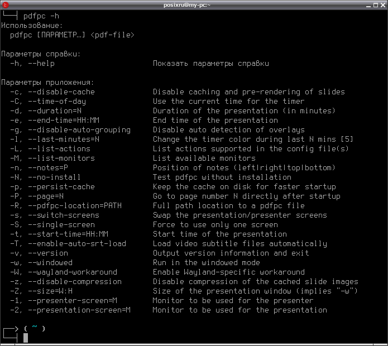
Task: Click 'Output version information and exit'
Action: point(231,253)
